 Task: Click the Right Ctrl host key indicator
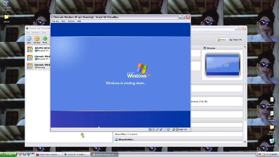click(x=181, y=130)
